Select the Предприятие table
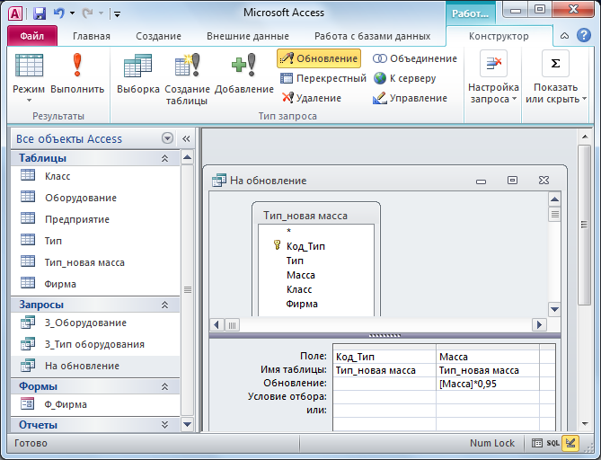601x460 pixels. pos(95,219)
